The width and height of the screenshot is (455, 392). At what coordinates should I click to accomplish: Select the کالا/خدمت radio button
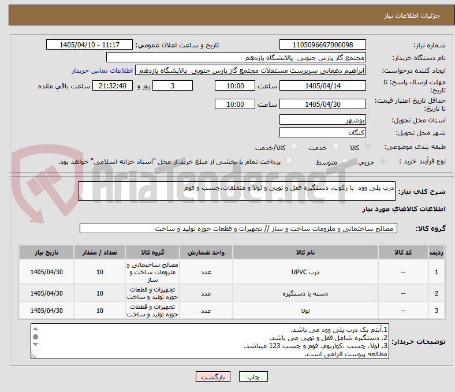[x=294, y=147]
